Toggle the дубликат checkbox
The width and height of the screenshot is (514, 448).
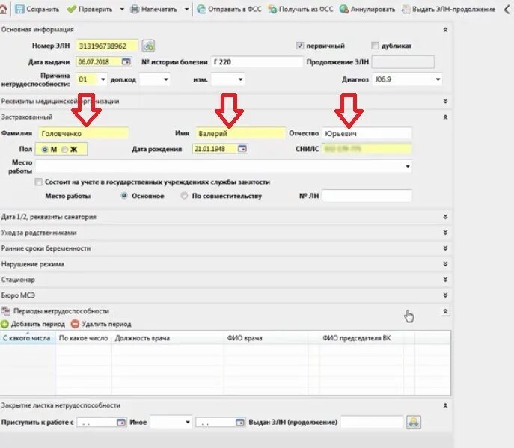(x=375, y=46)
